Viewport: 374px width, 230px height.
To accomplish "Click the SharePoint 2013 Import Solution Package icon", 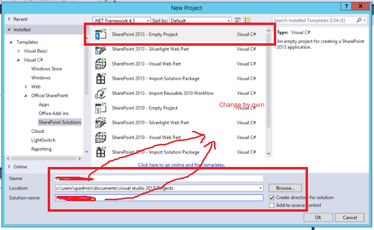I will pyautogui.click(x=101, y=78).
